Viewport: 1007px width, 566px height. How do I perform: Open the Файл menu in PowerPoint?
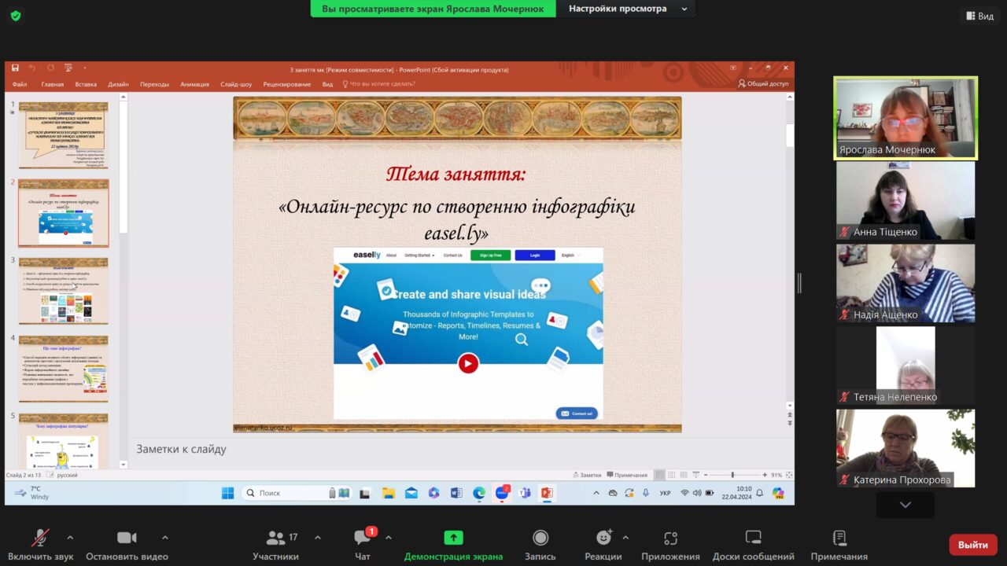click(x=20, y=84)
